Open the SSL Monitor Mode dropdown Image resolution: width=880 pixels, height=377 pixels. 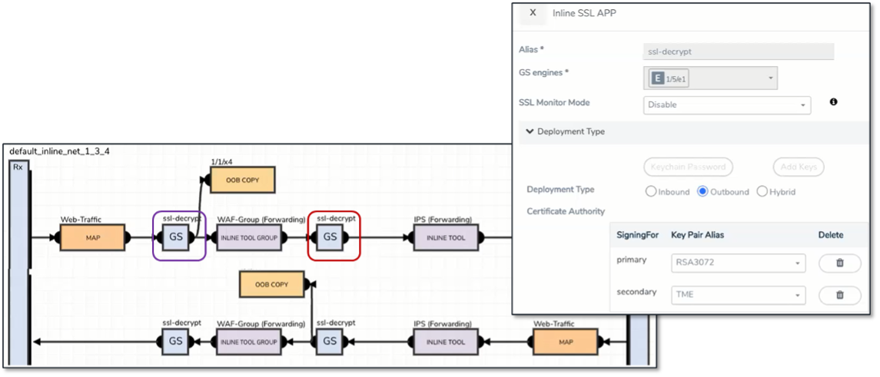(x=726, y=105)
